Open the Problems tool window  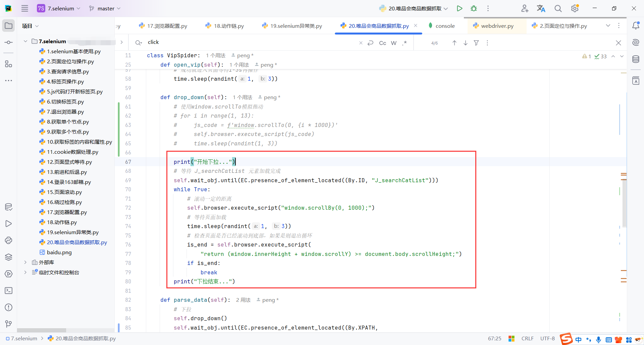tap(9, 307)
